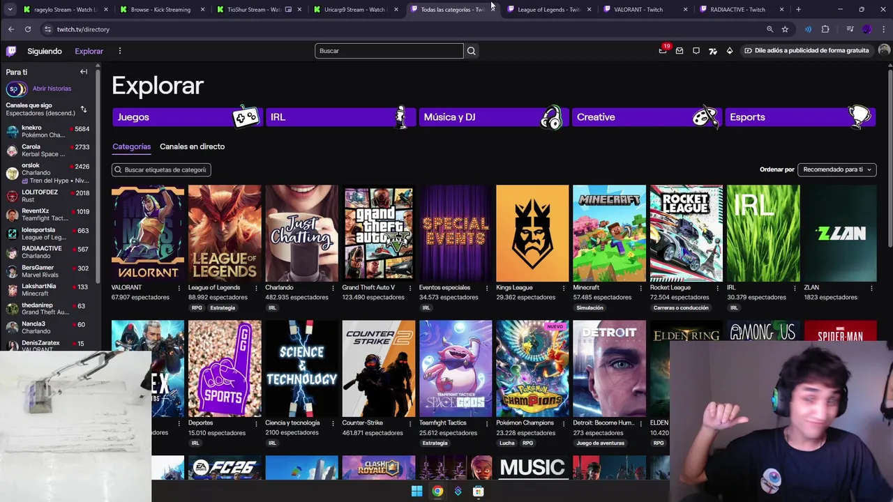The height and width of the screenshot is (502, 893).
Task: Open the Explorar nav item
Action: point(89,51)
